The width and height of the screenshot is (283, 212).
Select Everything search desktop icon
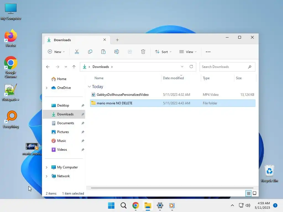point(11,119)
